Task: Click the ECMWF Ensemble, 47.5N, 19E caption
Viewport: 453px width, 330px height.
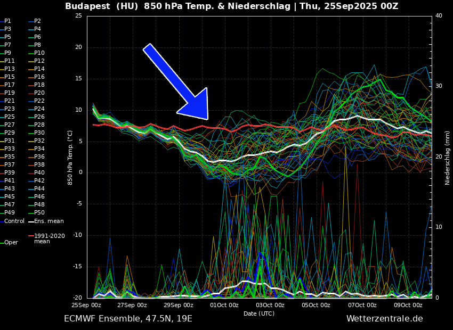Action: coord(128,319)
